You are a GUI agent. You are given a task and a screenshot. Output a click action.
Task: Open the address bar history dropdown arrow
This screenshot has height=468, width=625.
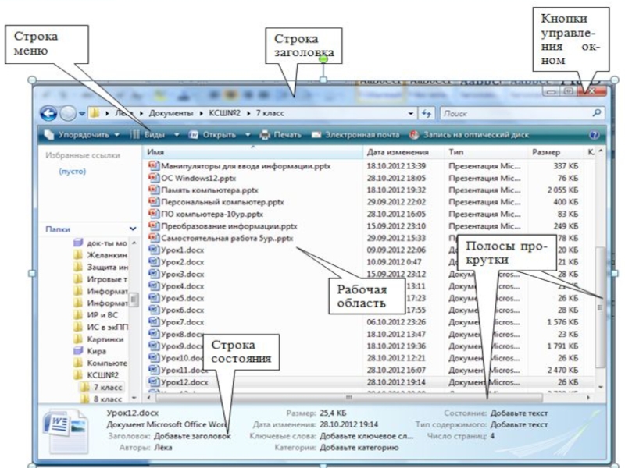tap(412, 114)
